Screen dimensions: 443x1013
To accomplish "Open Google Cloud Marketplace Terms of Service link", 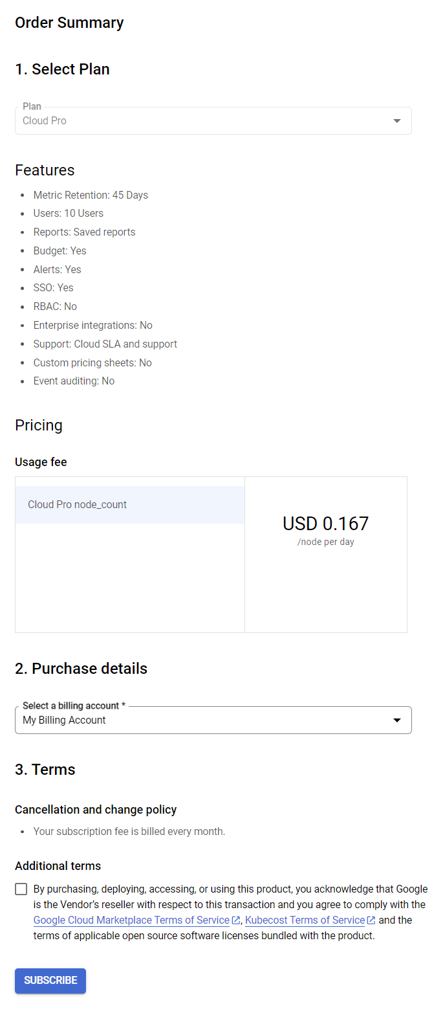I will [131, 920].
